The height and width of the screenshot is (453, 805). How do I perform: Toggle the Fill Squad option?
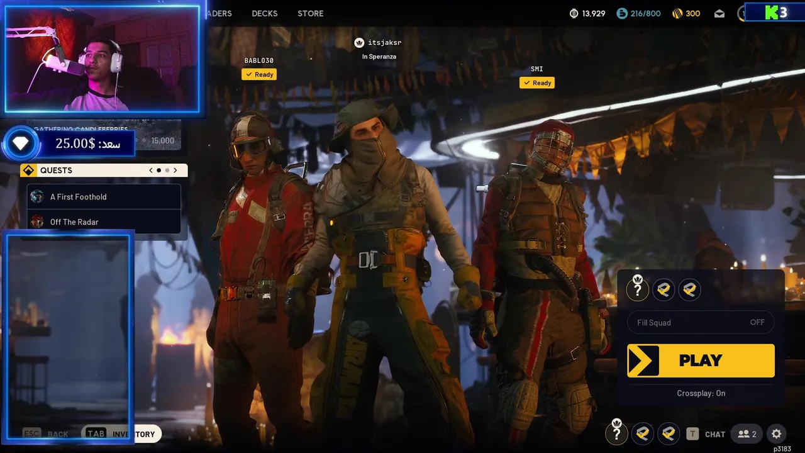701,322
